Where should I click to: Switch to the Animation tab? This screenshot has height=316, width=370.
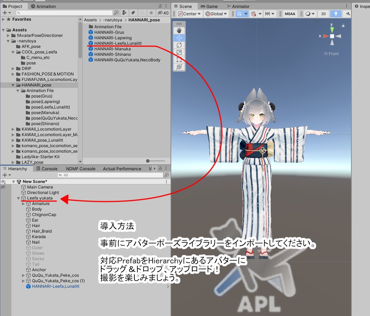(x=43, y=7)
